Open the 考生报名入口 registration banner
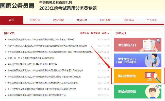The height and width of the screenshot is (101, 165). pyautogui.click(x=137, y=45)
